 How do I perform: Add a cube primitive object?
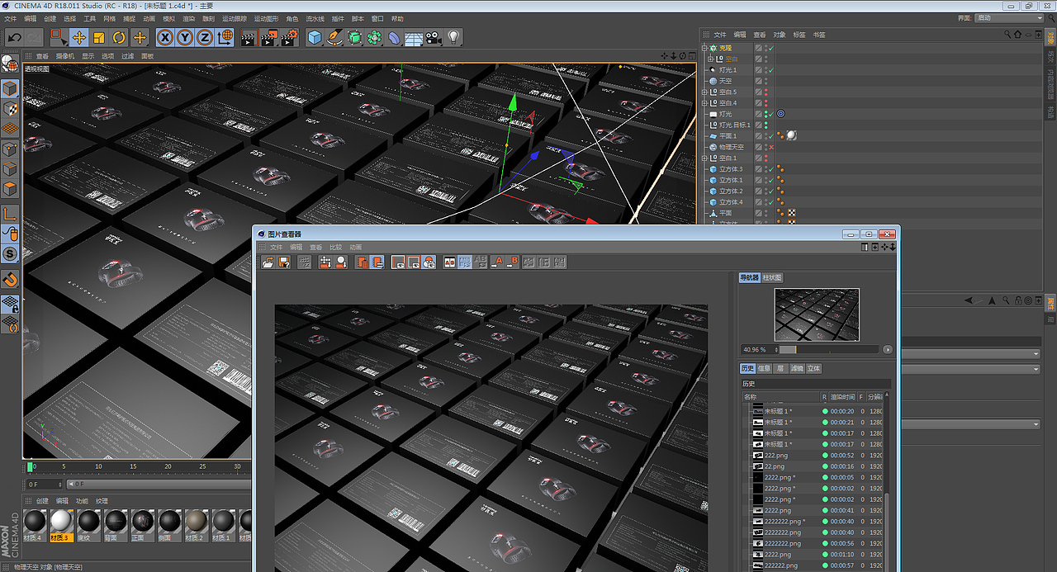tap(315, 37)
